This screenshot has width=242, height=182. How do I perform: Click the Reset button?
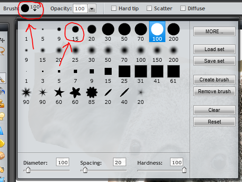pyautogui.click(x=214, y=122)
